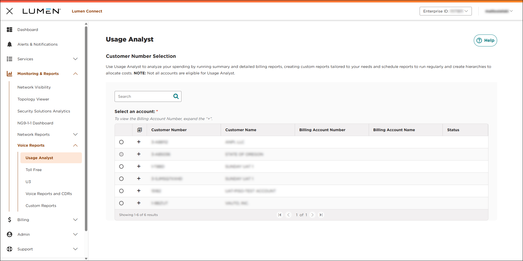The image size is (523, 261).
Task: Click the expand-all icon in the table header
Action: pos(140,130)
